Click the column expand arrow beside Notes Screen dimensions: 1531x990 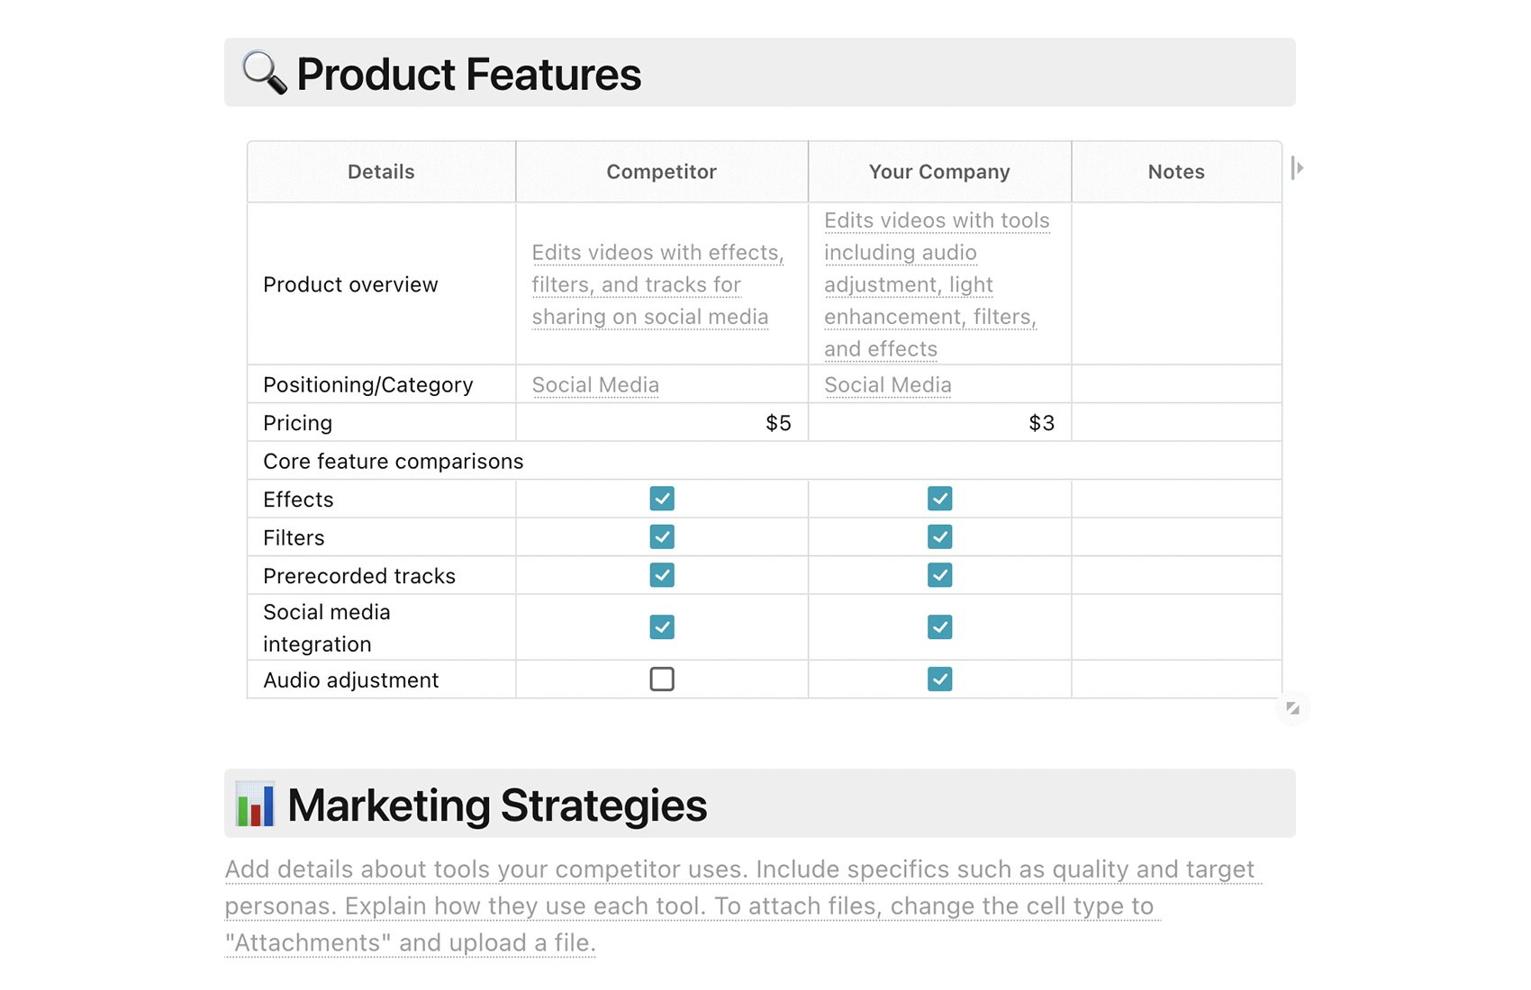pos(1297,168)
